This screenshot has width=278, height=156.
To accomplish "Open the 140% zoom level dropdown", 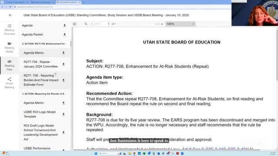I will click(x=180, y=24).
